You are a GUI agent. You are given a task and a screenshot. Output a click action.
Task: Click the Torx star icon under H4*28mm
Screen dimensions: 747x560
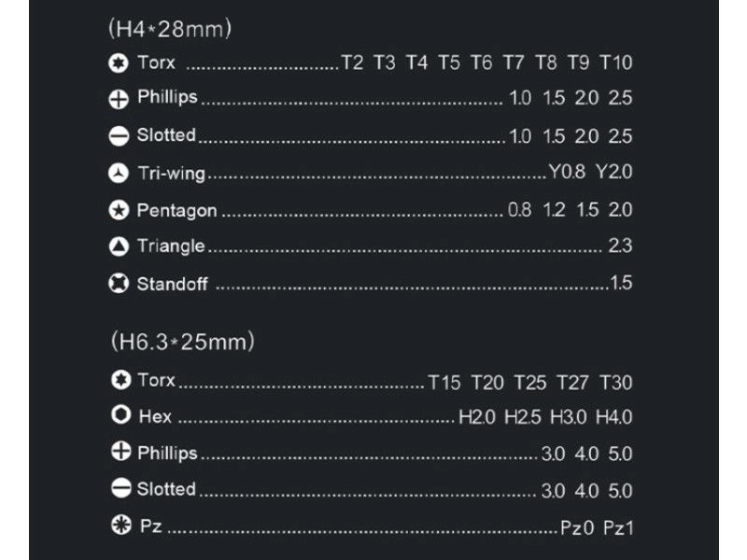click(119, 63)
